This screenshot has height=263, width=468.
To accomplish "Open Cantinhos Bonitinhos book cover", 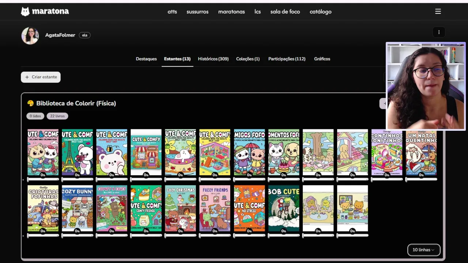I will click(387, 152).
